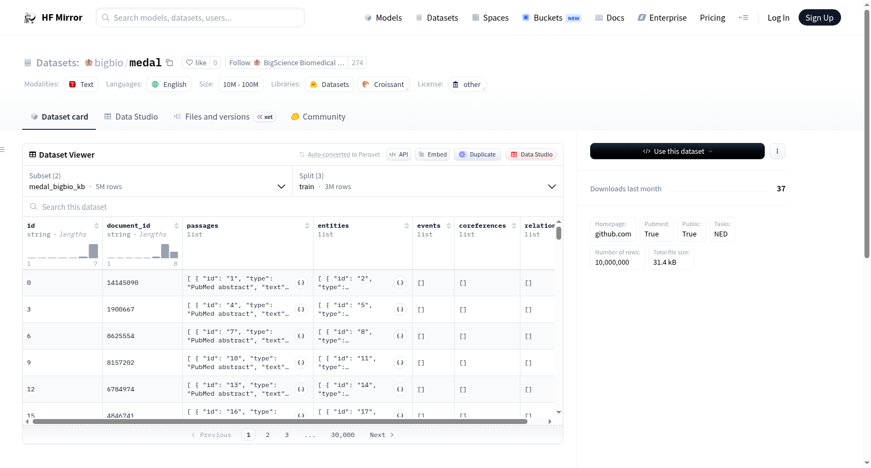Visit the Enterprise page
The image size is (871, 468).
tap(662, 17)
